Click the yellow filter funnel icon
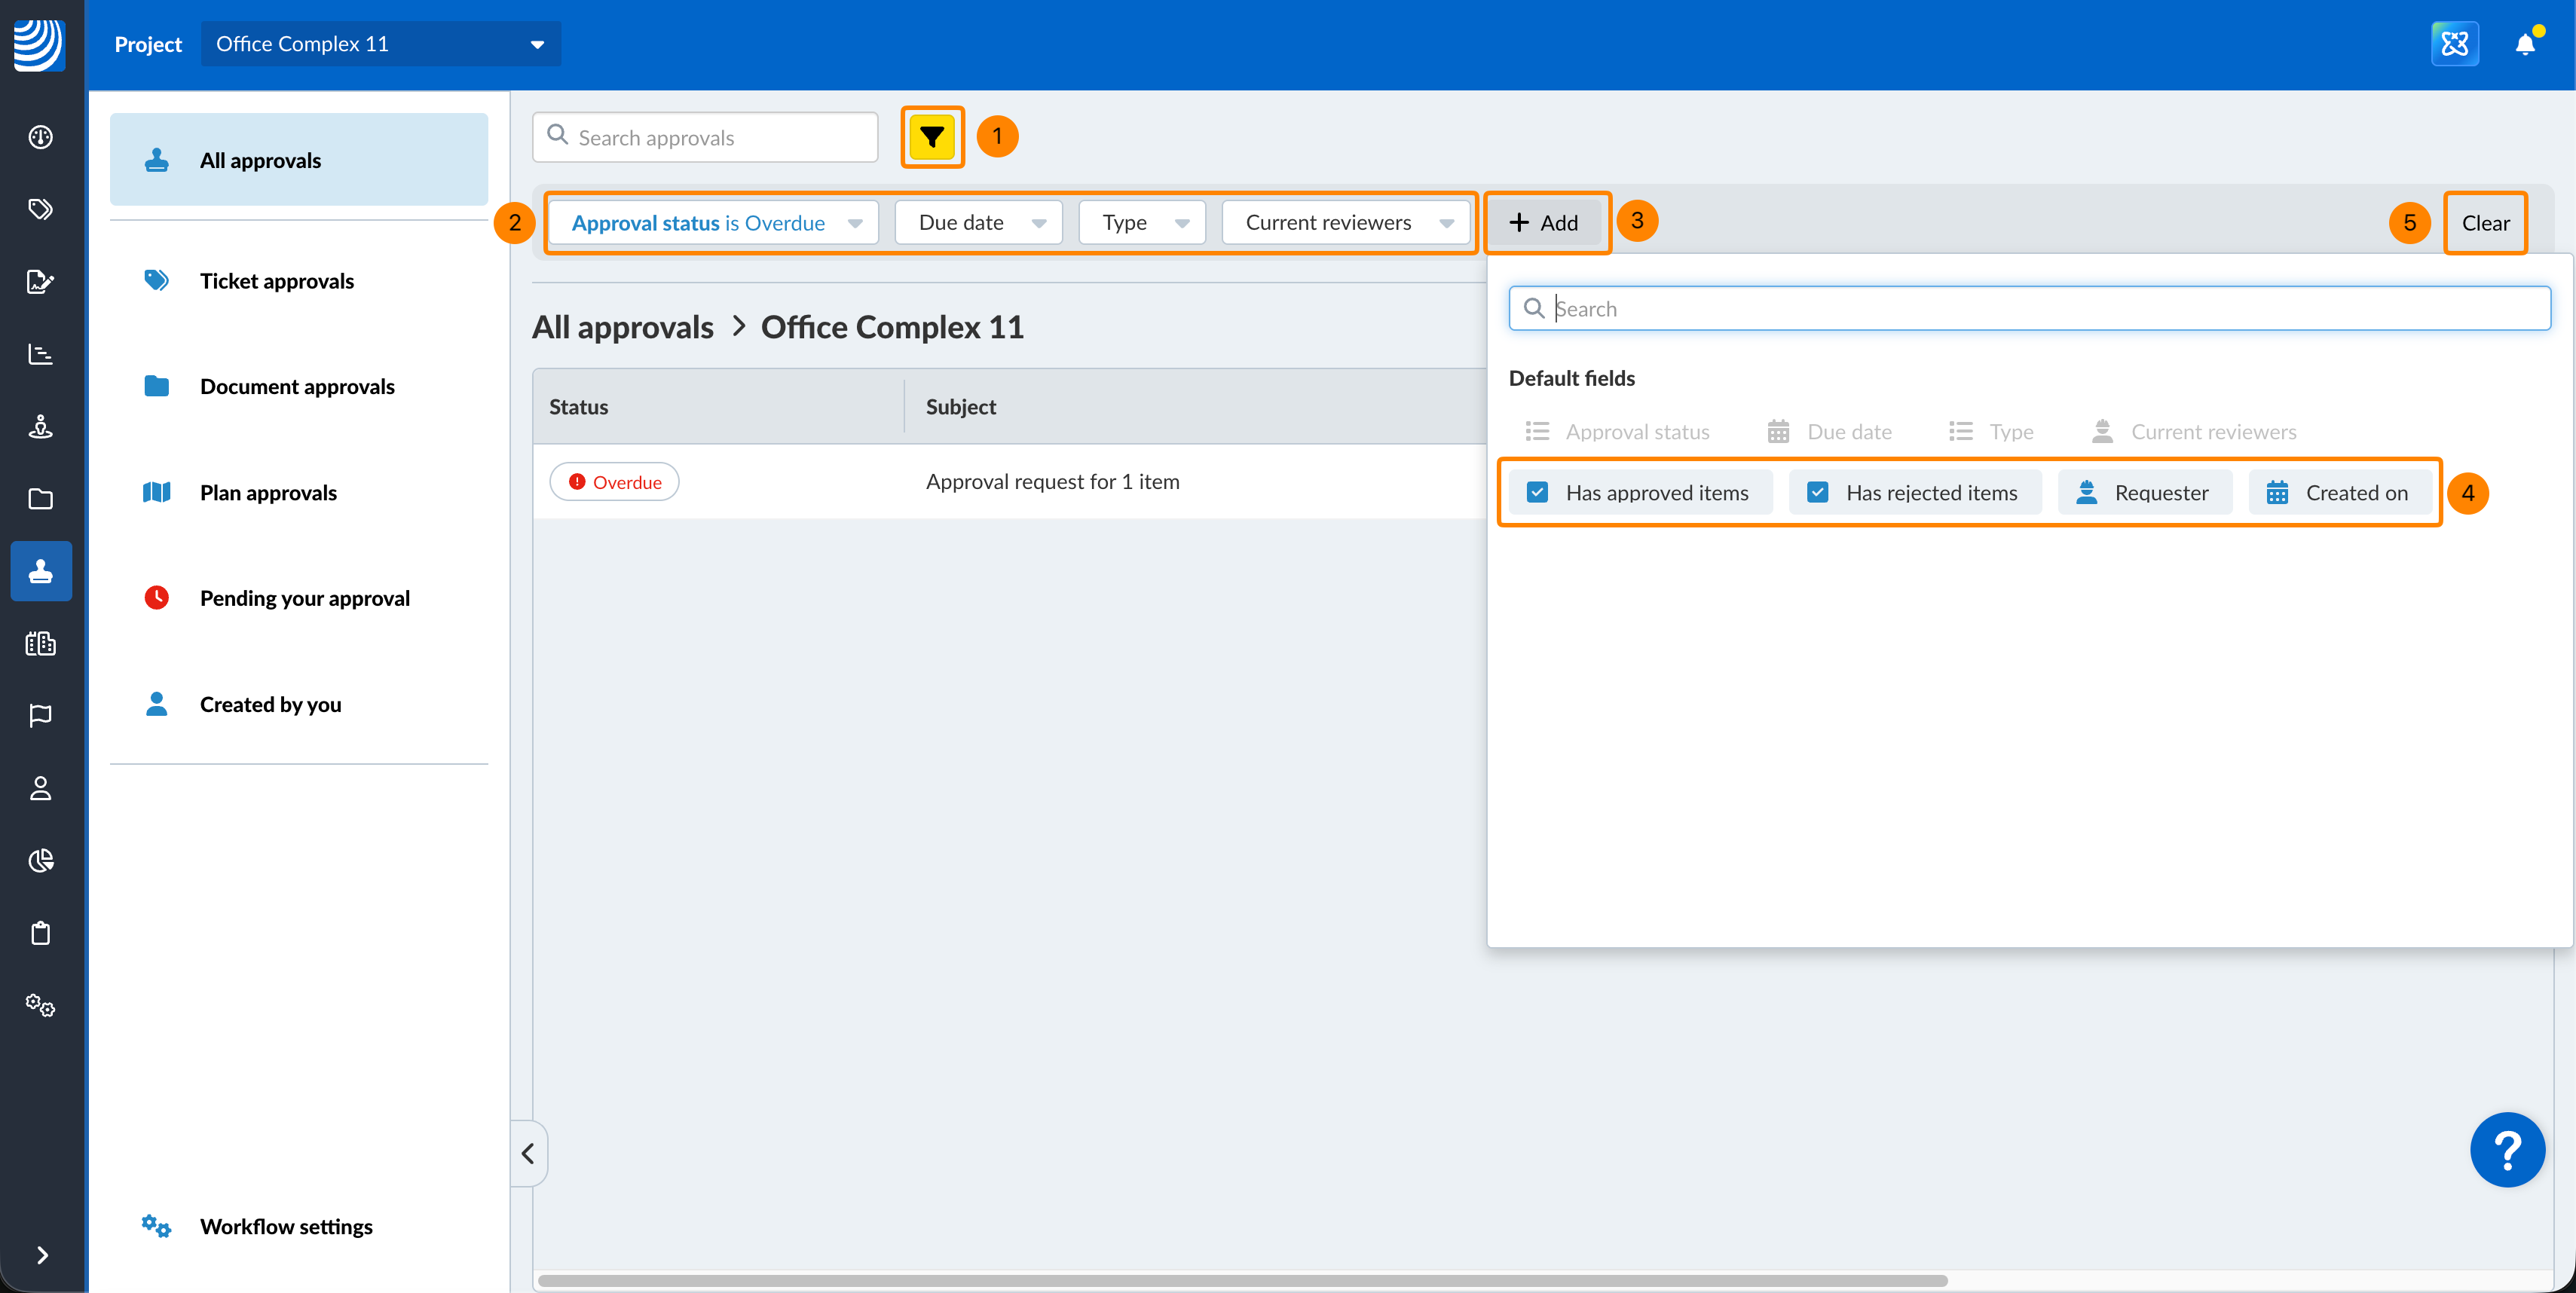The height and width of the screenshot is (1293, 2576). 931,137
